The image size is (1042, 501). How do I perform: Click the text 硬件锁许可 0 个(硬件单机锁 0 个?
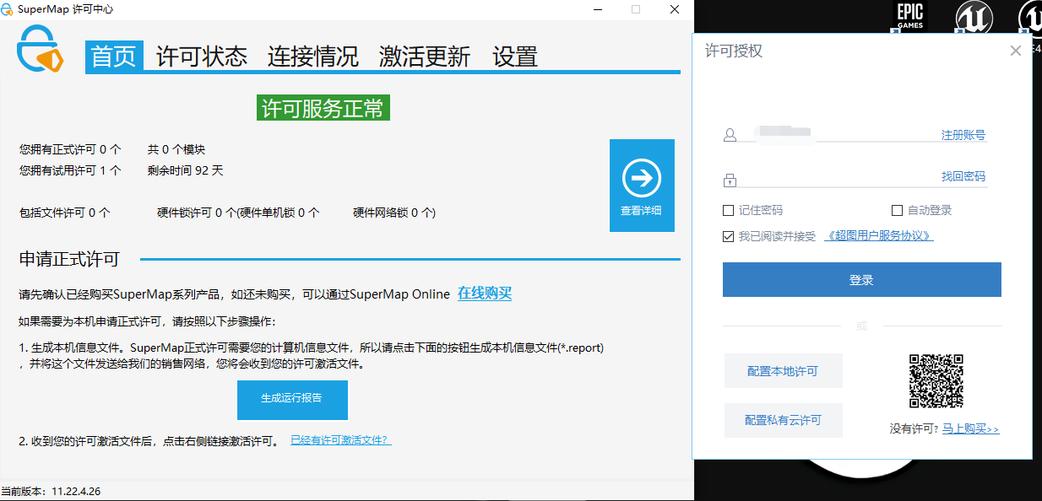click(239, 213)
